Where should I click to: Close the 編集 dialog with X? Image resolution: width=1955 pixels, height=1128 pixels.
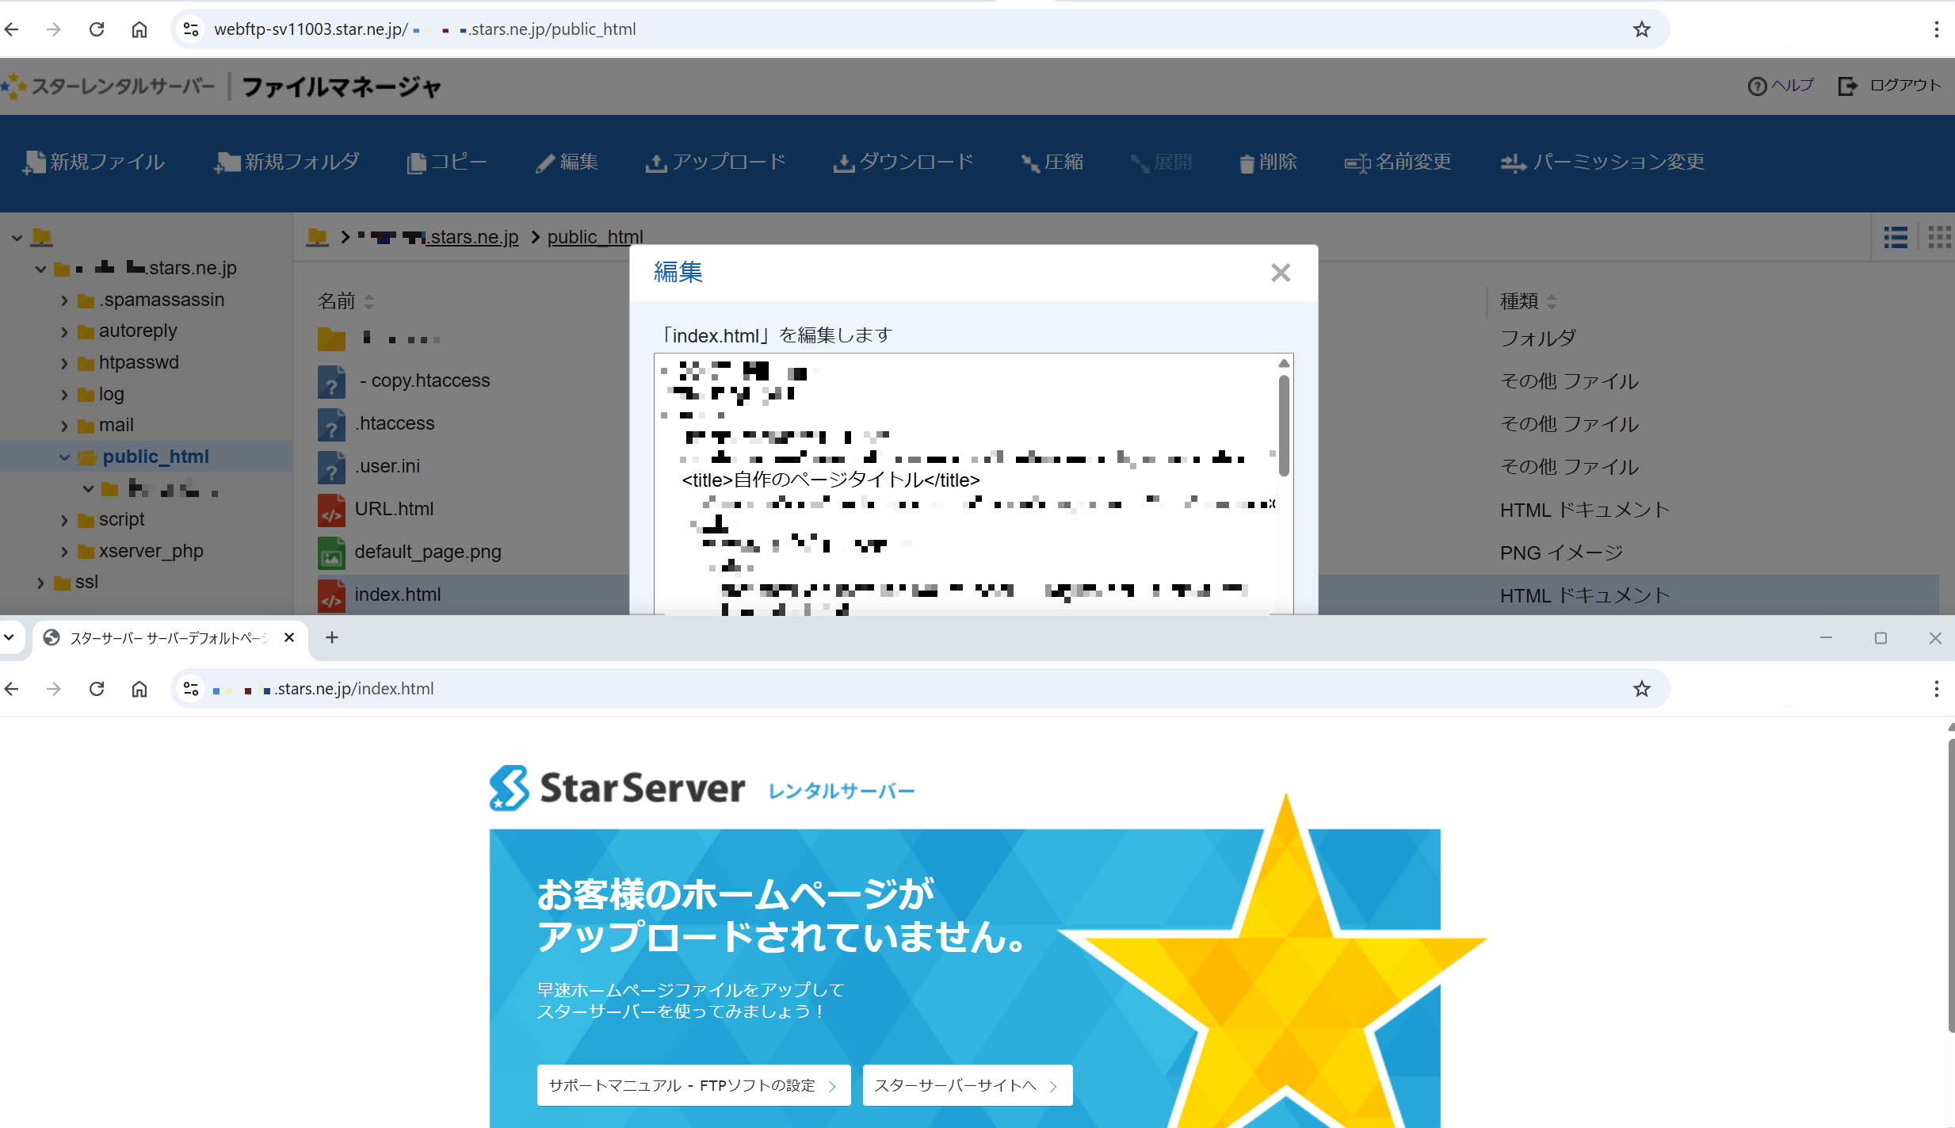click(1280, 273)
